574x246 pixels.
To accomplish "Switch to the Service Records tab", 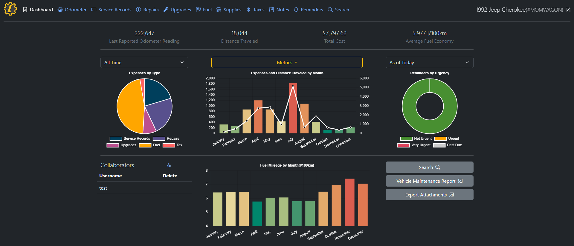I will point(111,10).
